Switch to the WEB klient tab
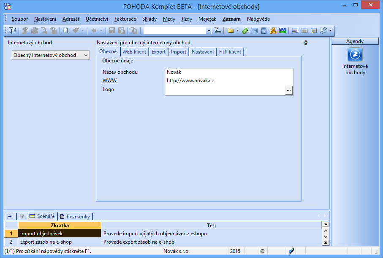Screen dimensions: 383x258 point(134,52)
